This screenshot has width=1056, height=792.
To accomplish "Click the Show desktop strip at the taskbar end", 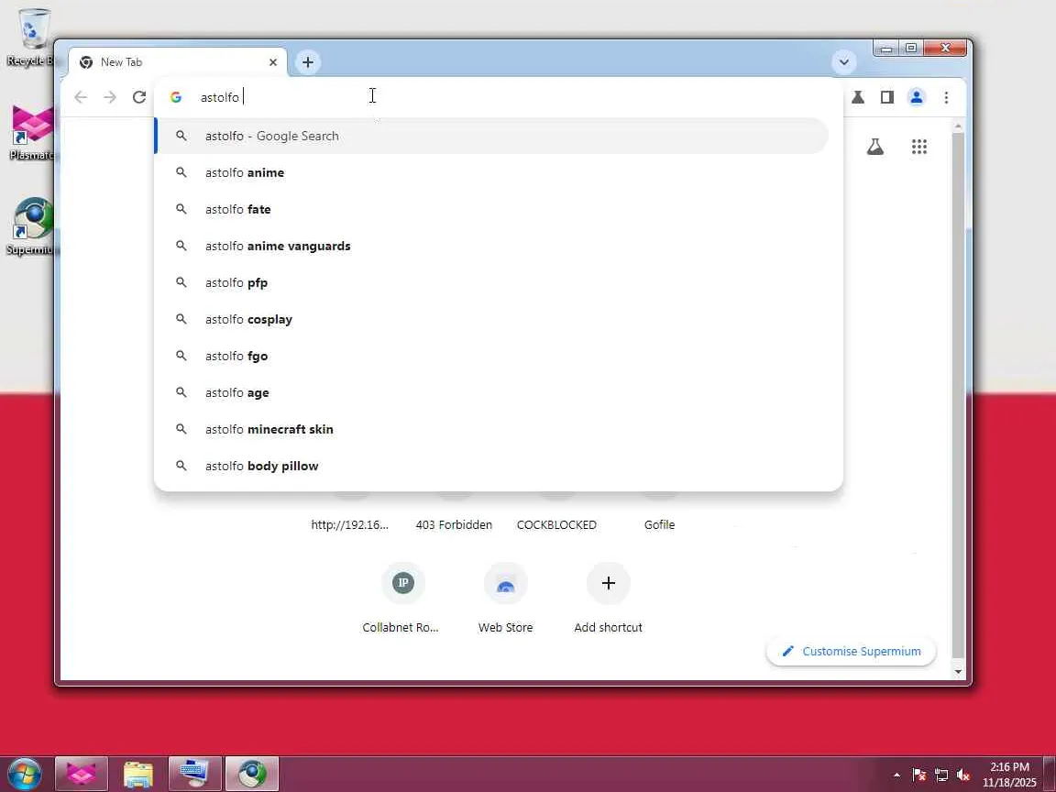I will point(1050,775).
